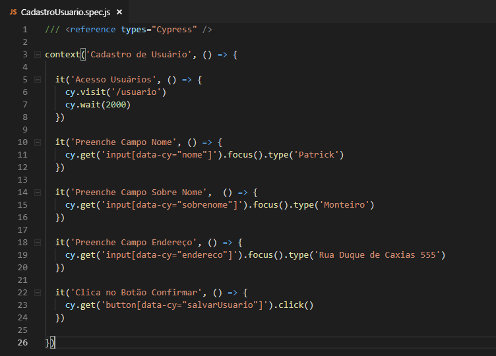
Task: Fold the 'Clica no Botão Confirmar' block
Action: 37,293
